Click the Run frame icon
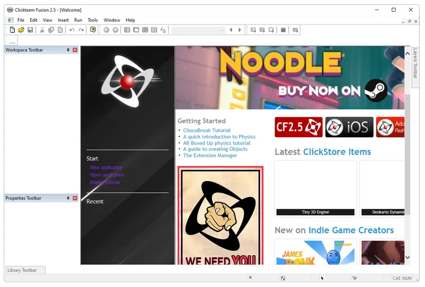This screenshot has height=287, width=425. [271, 30]
